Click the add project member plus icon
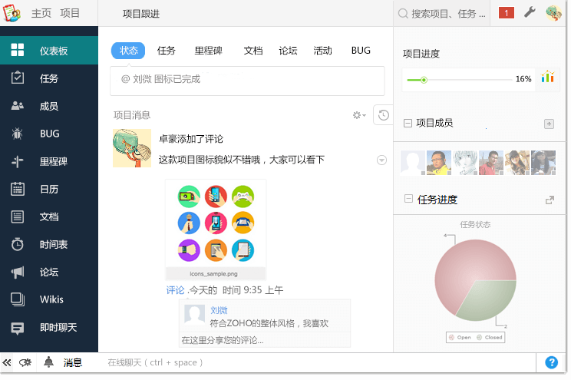 (x=549, y=124)
